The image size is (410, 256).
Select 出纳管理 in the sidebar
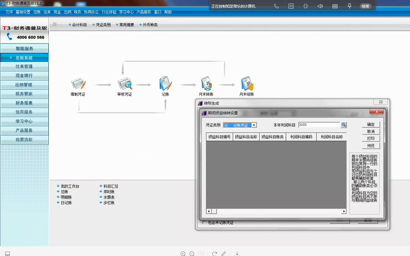pyautogui.click(x=24, y=85)
